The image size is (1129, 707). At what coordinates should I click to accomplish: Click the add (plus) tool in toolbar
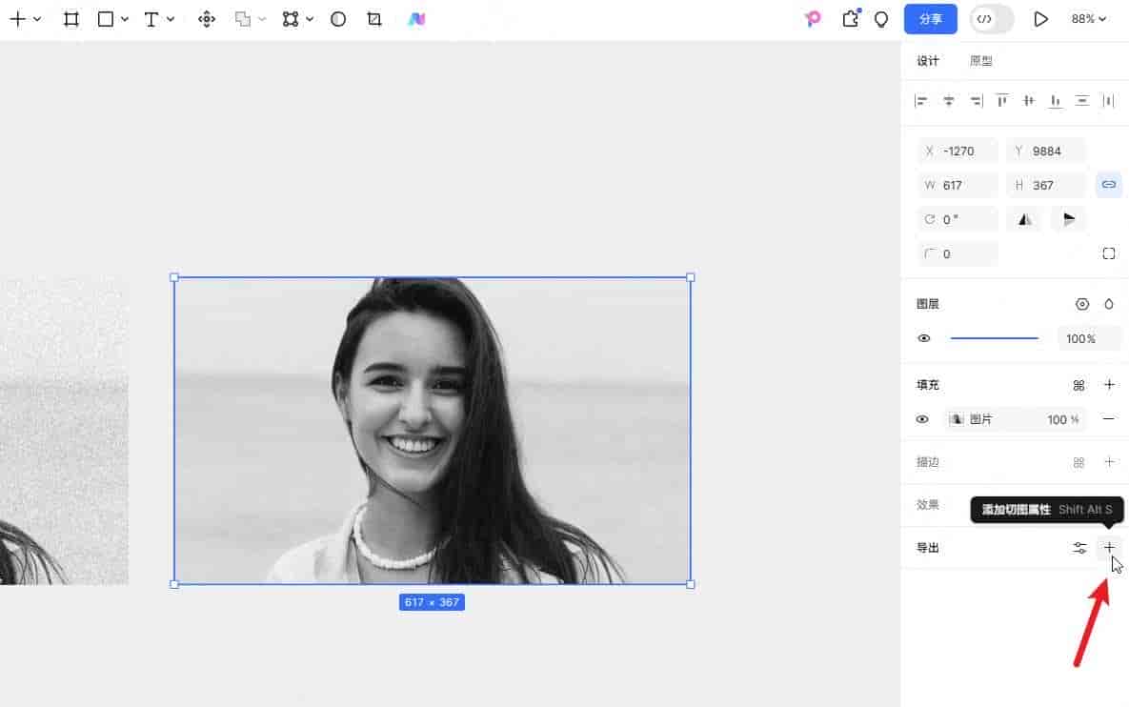point(17,19)
